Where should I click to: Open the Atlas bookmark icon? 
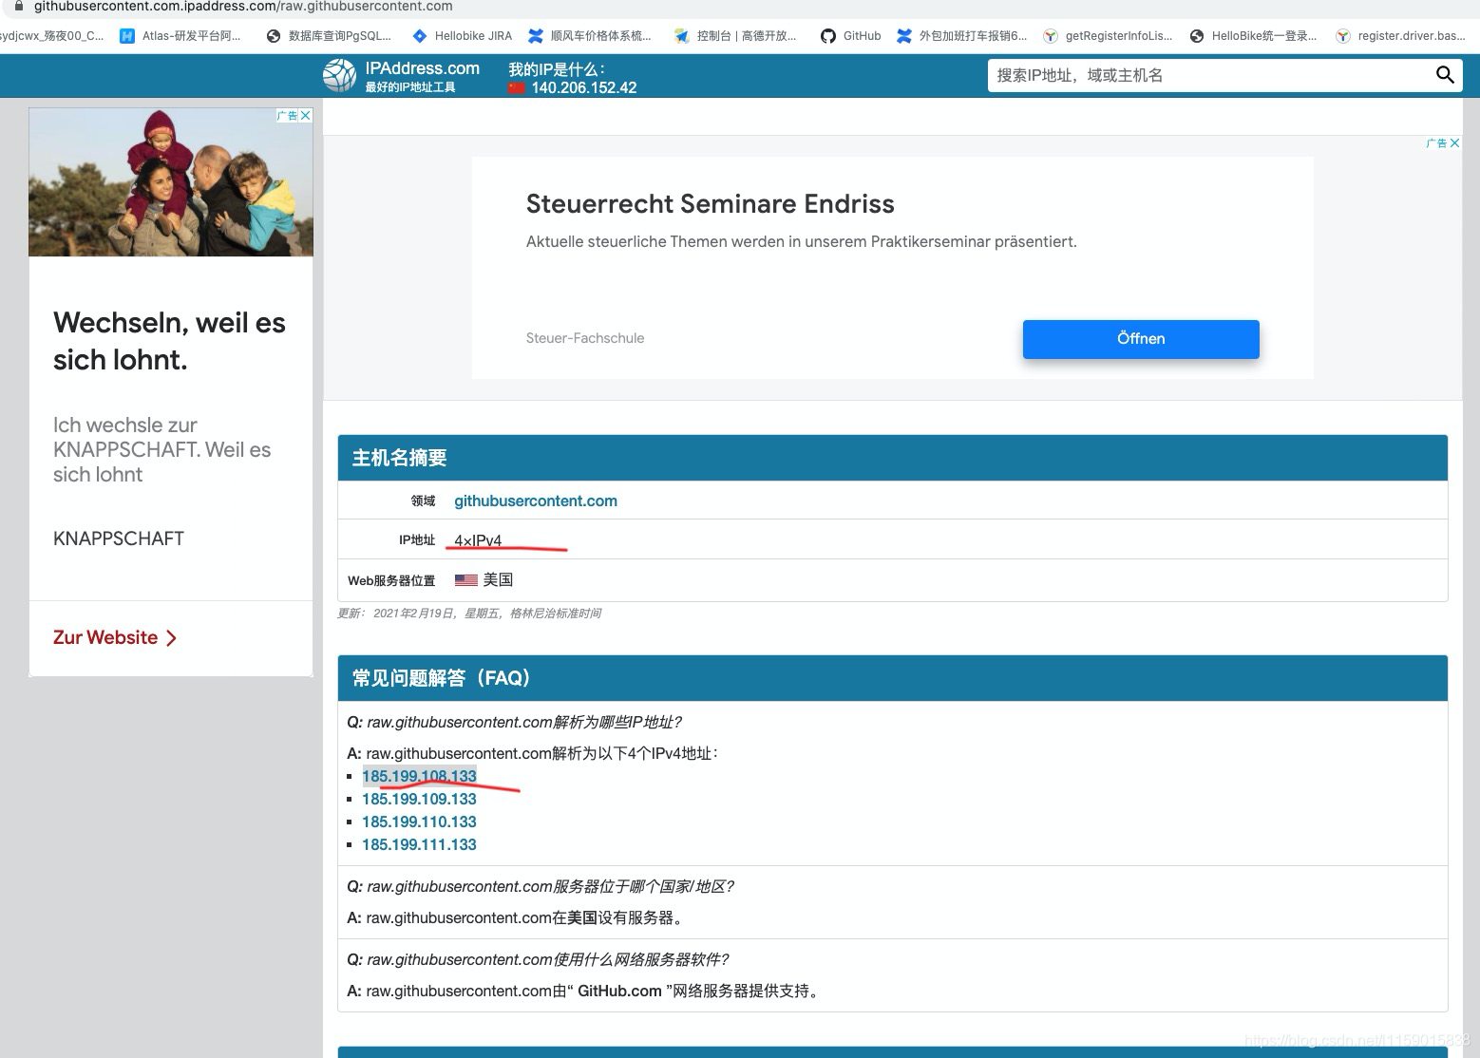pos(127,36)
